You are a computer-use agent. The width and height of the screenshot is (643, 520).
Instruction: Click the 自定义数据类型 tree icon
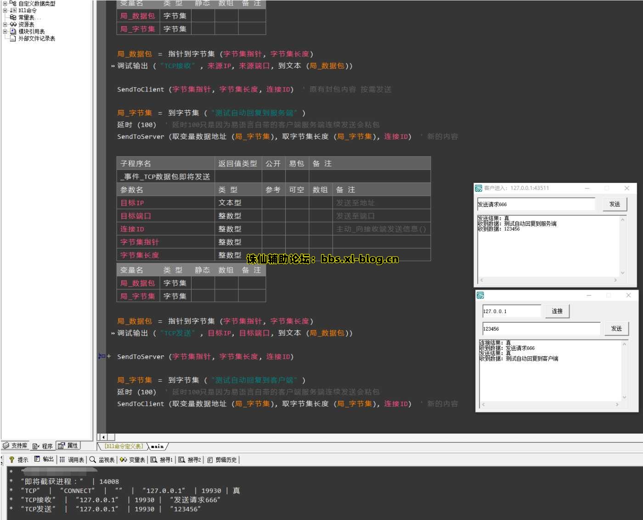coord(13,4)
